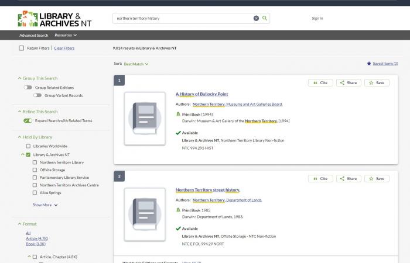Click the result number 1 badge

(119, 81)
